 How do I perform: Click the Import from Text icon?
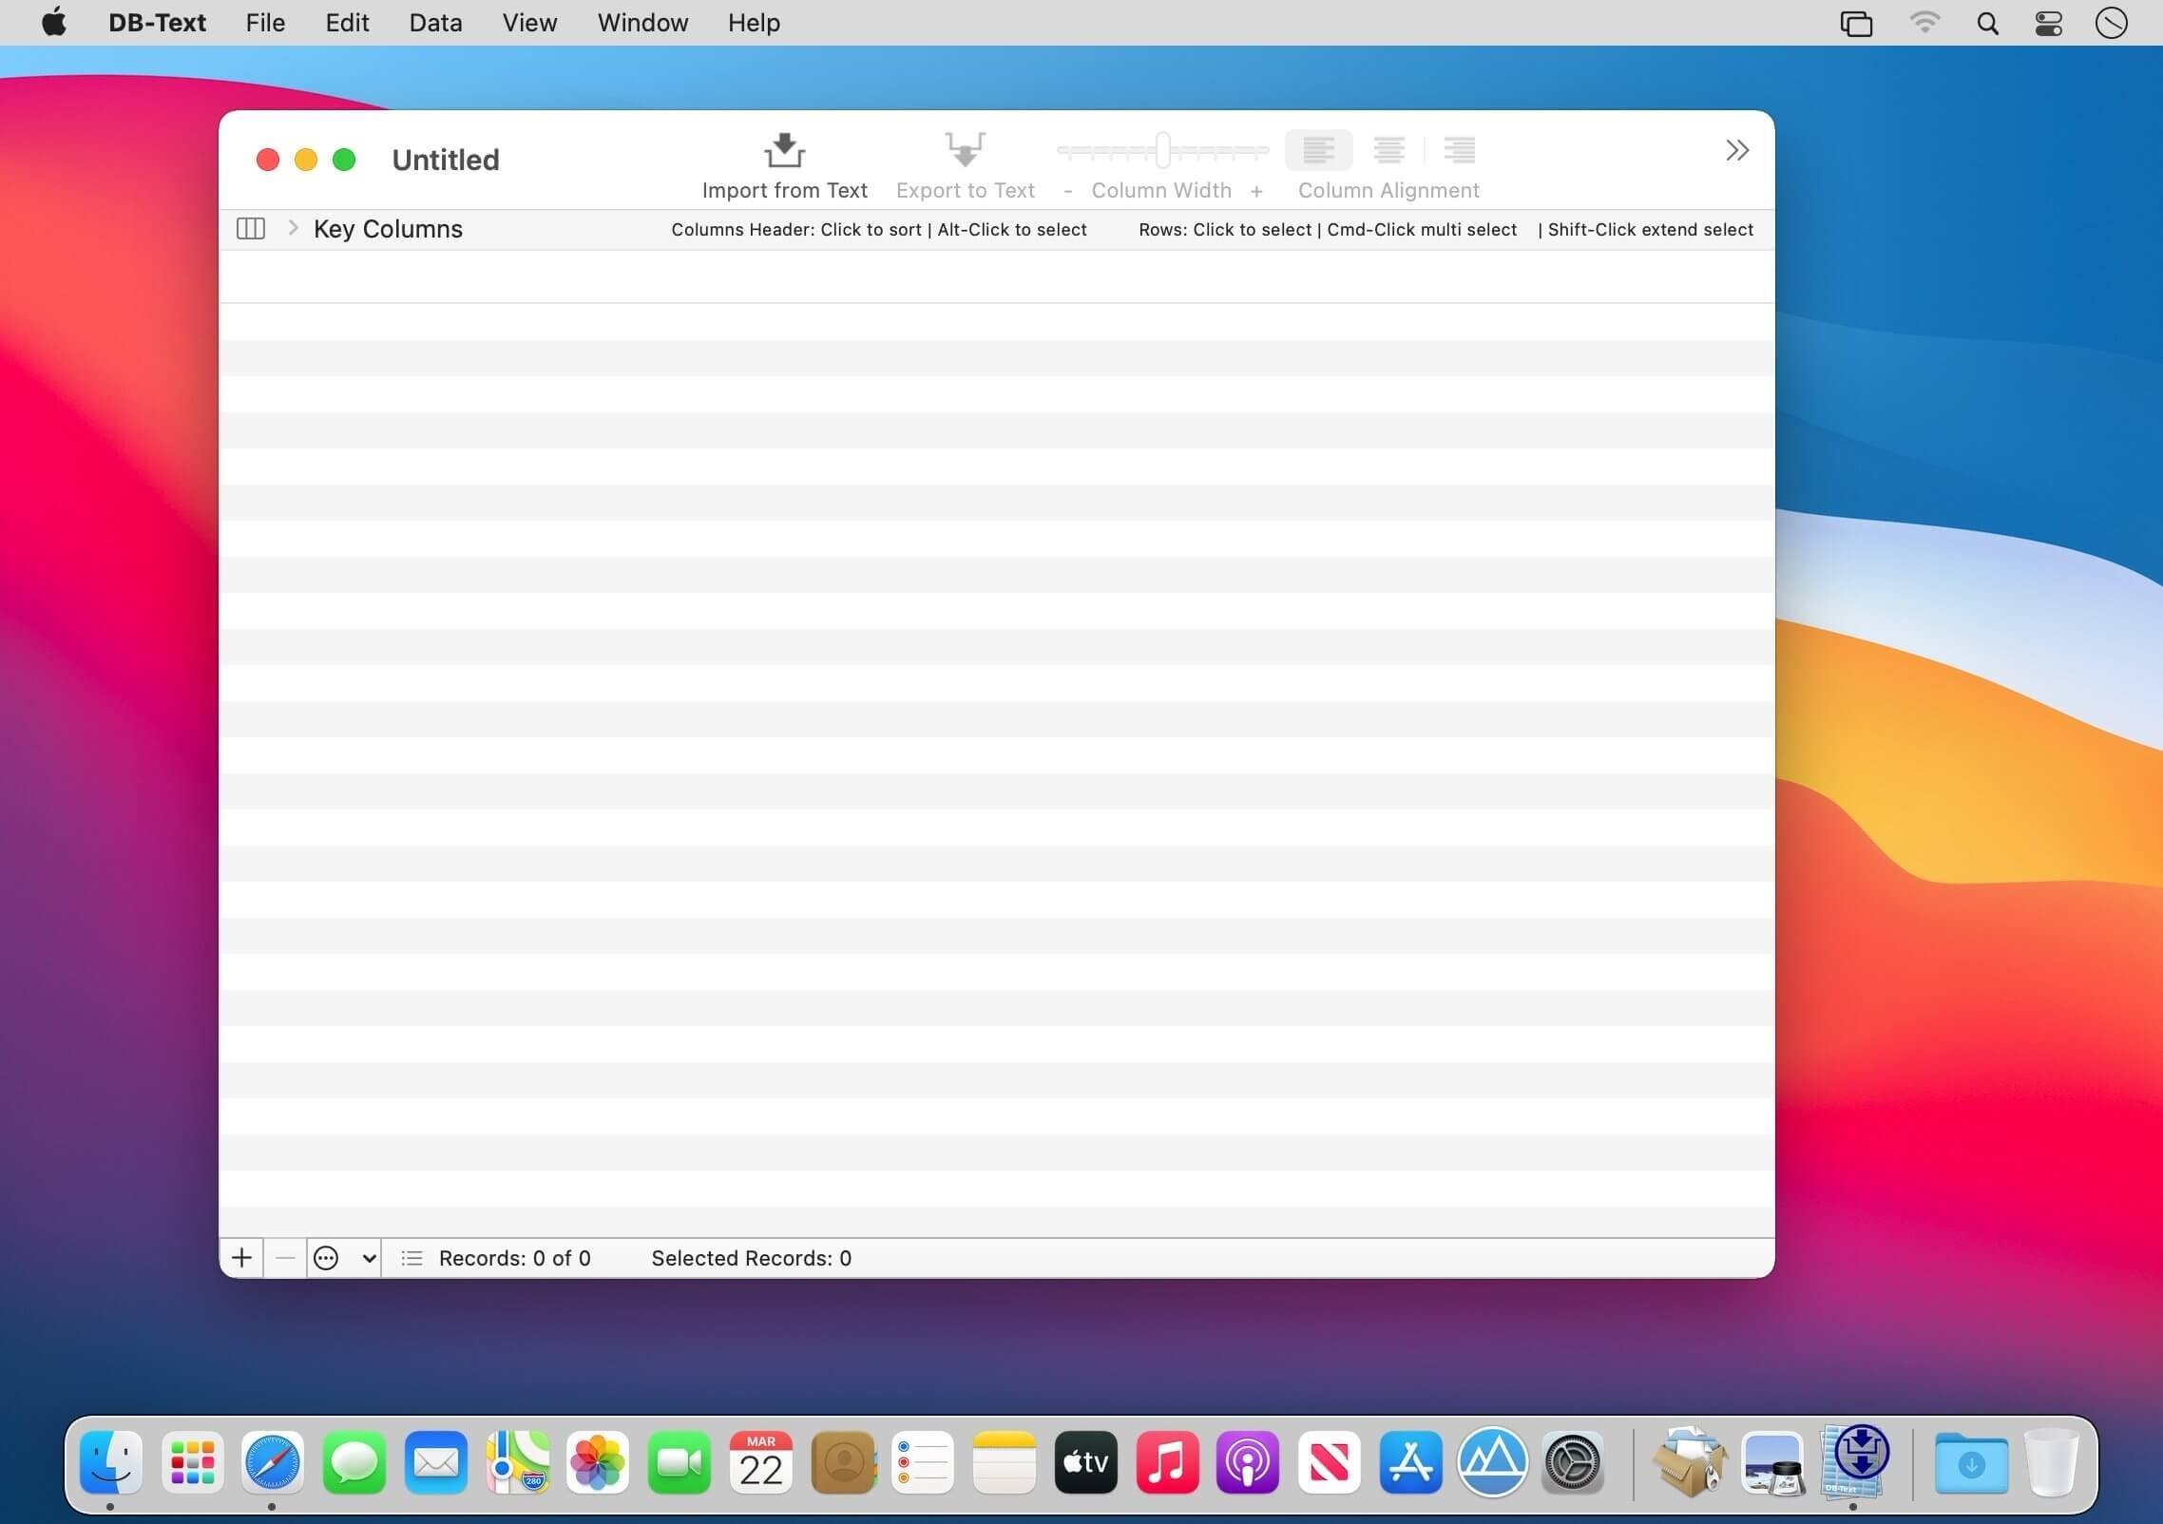[x=784, y=150]
